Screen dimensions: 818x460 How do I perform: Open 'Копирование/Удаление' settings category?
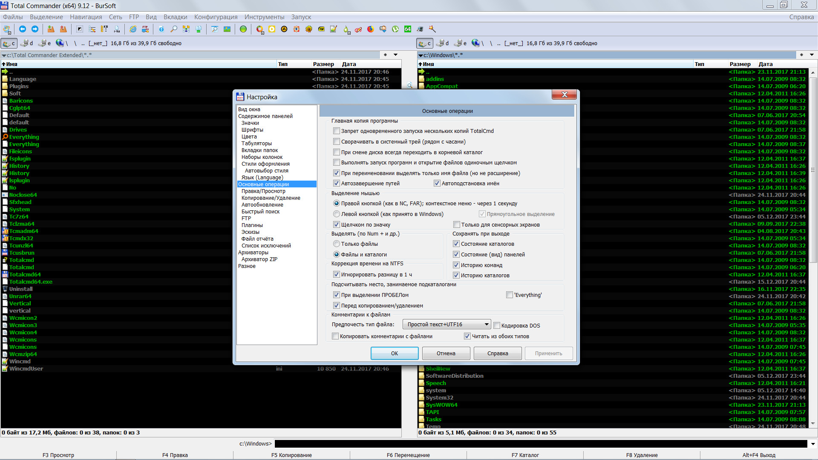pos(271,198)
